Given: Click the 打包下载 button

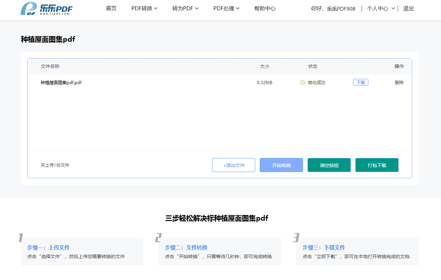Looking at the screenshot, I should (x=377, y=165).
